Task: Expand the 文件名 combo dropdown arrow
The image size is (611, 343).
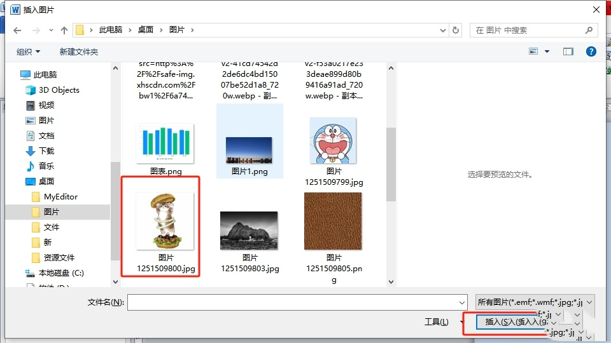Action: click(461, 302)
